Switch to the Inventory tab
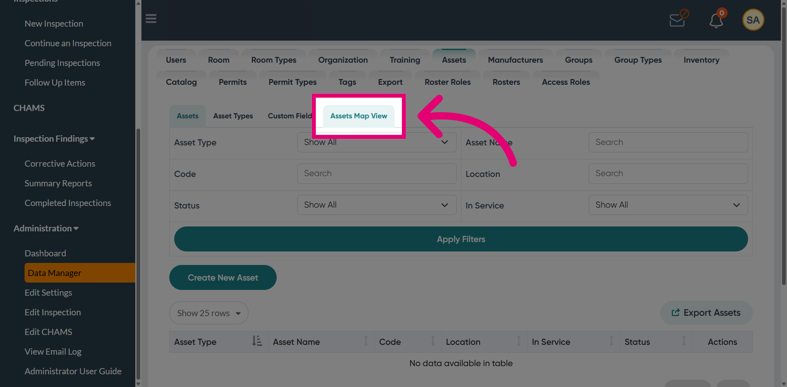 701,60
